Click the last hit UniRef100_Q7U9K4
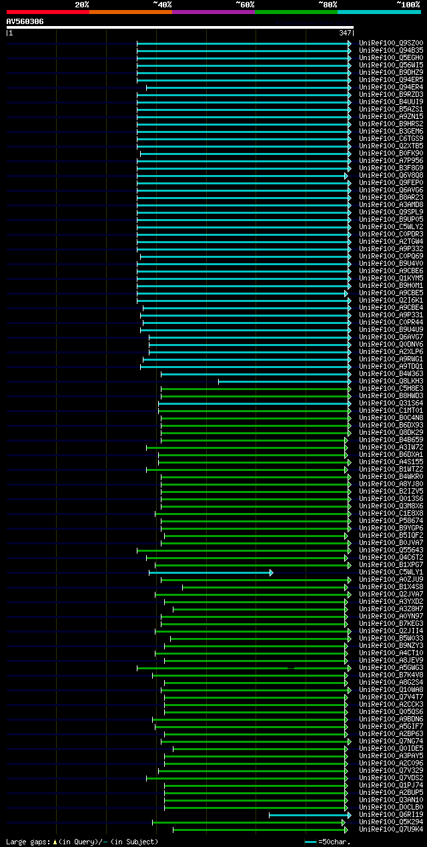The image size is (427, 847). [x=391, y=829]
